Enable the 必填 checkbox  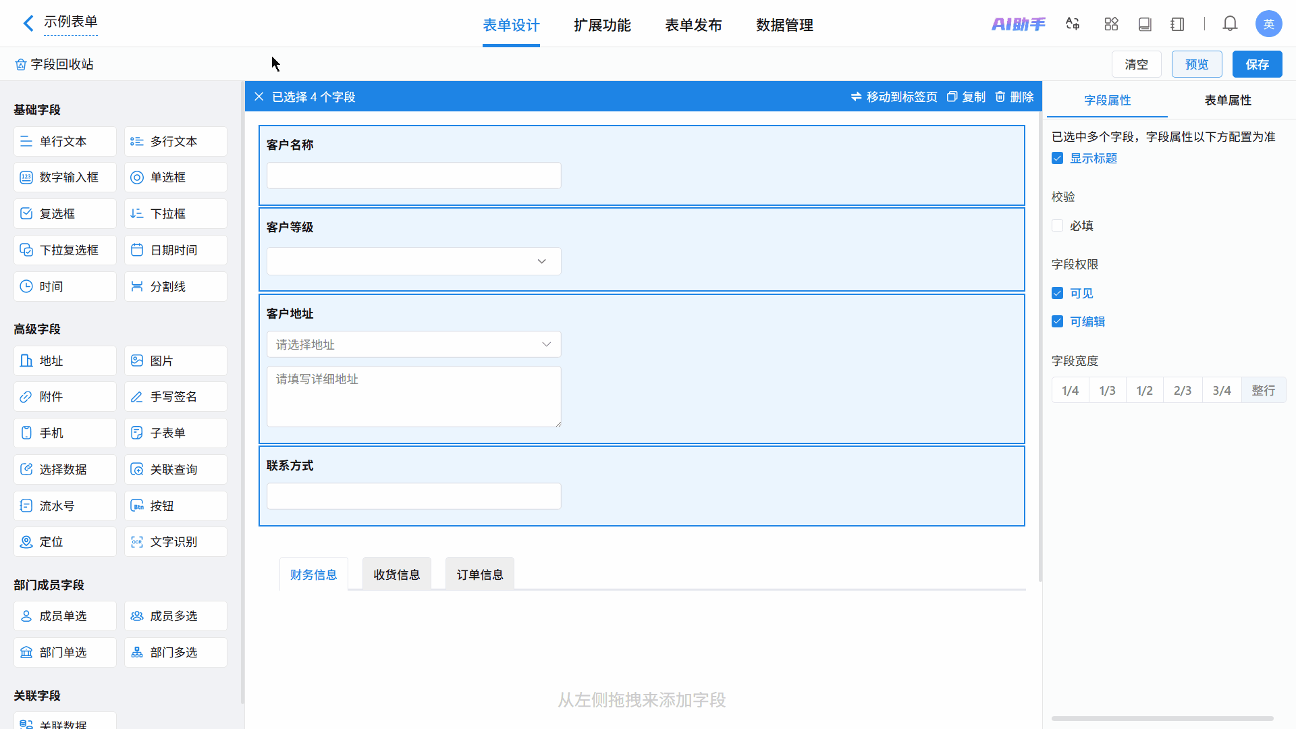click(x=1058, y=225)
